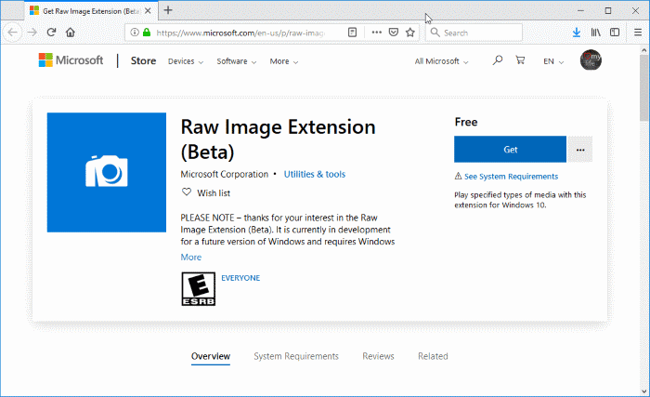Click the Raw Image Extension (Beta) title
The image size is (650, 397).
(x=278, y=139)
